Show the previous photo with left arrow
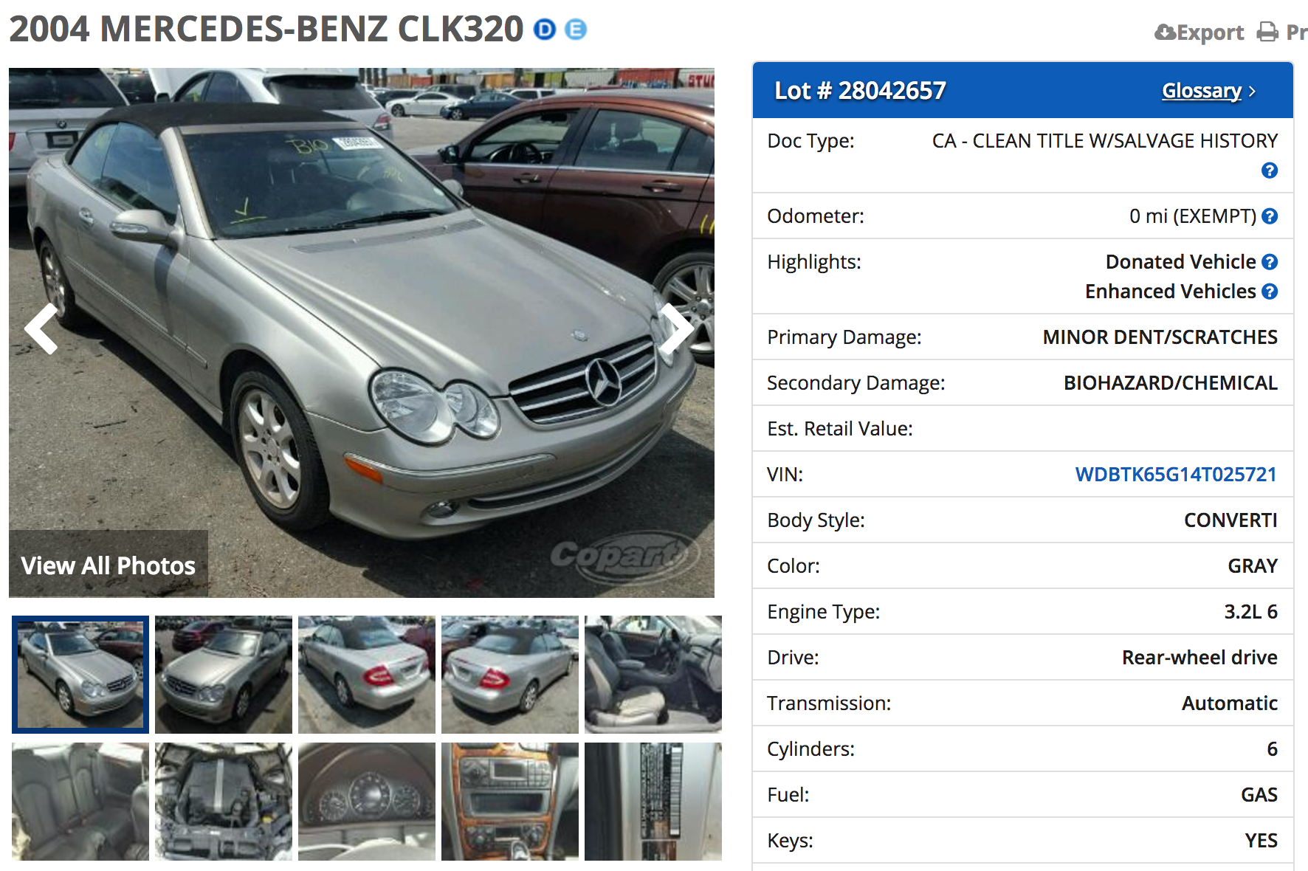 [41, 329]
